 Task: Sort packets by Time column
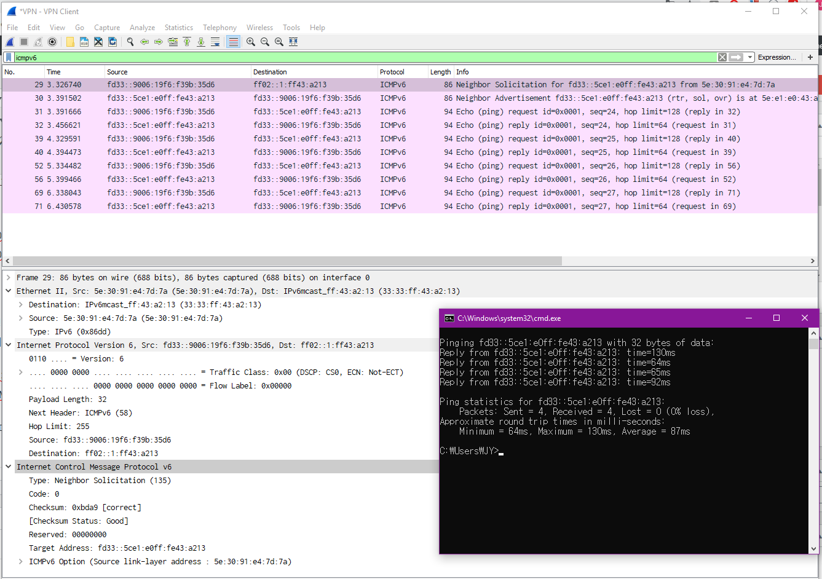coord(74,72)
